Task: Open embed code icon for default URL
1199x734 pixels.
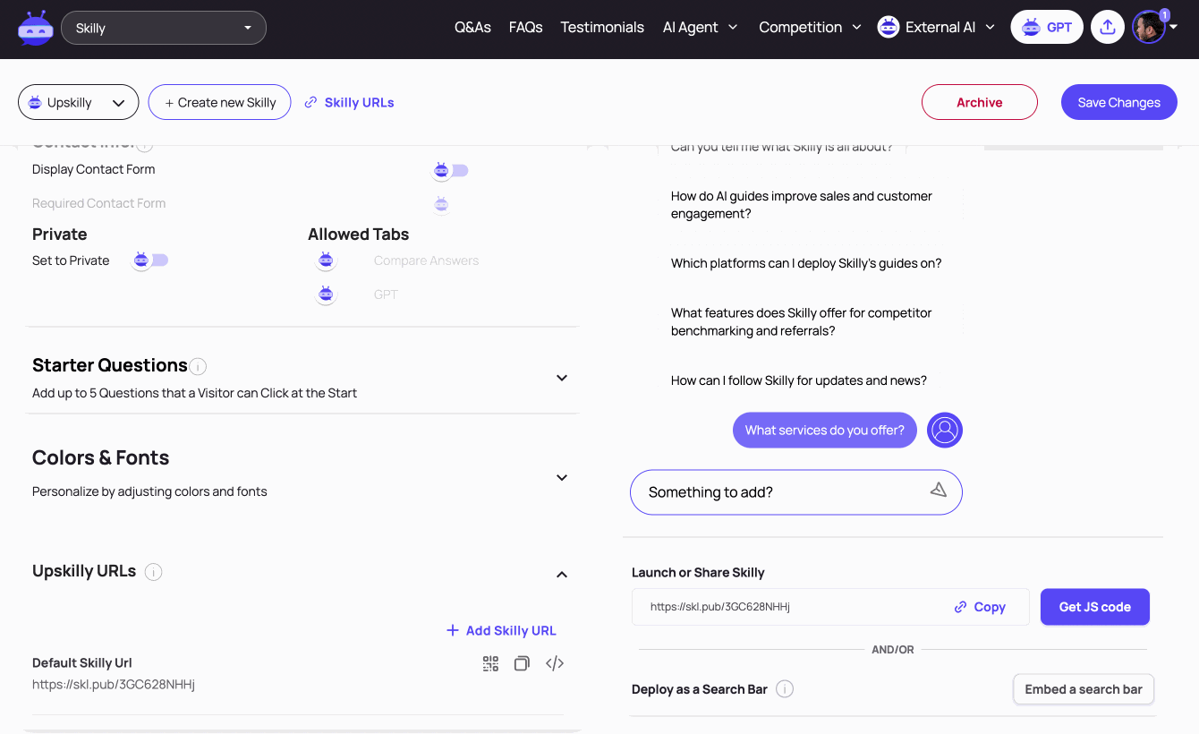Action: coord(555,663)
